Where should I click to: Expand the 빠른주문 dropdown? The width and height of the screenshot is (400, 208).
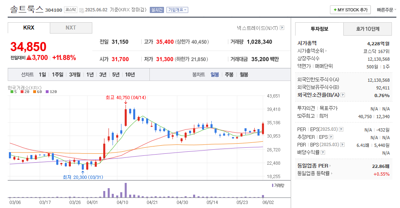coord(387,10)
